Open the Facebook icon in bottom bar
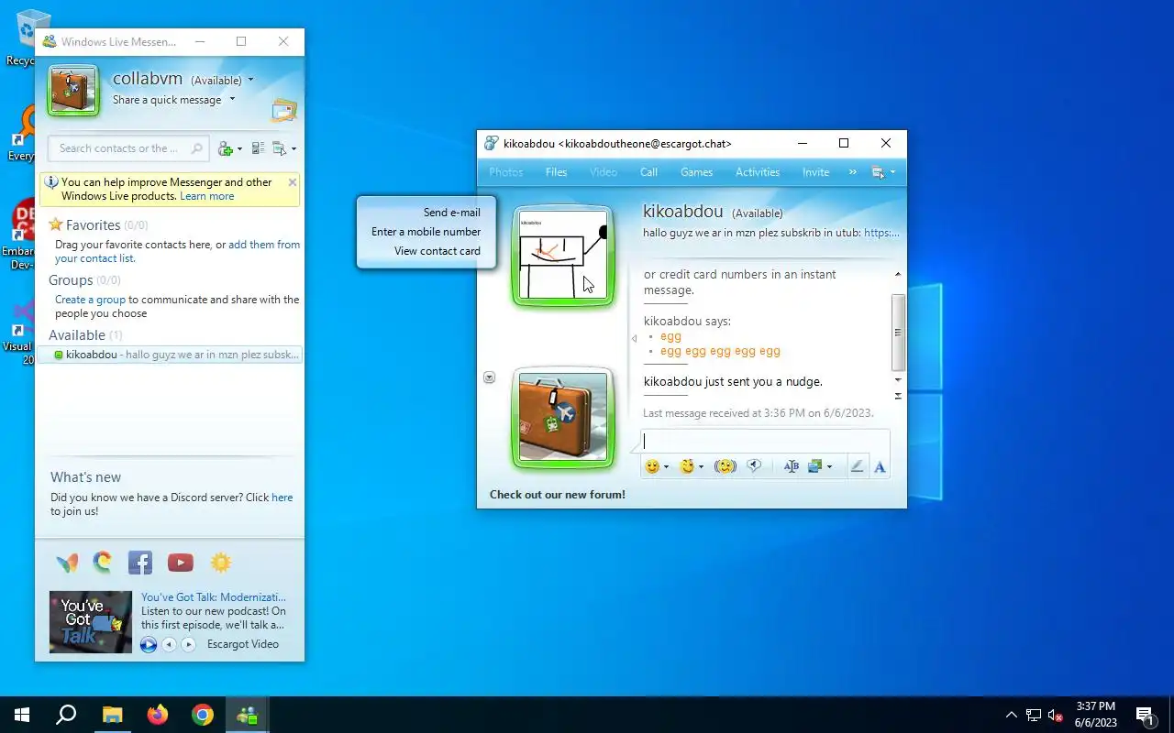This screenshot has height=733, width=1174. pyautogui.click(x=140, y=563)
